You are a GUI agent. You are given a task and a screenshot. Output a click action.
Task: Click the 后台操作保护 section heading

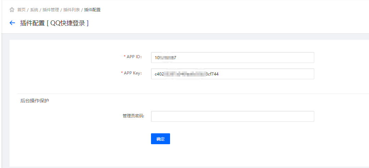pyautogui.click(x=35, y=101)
